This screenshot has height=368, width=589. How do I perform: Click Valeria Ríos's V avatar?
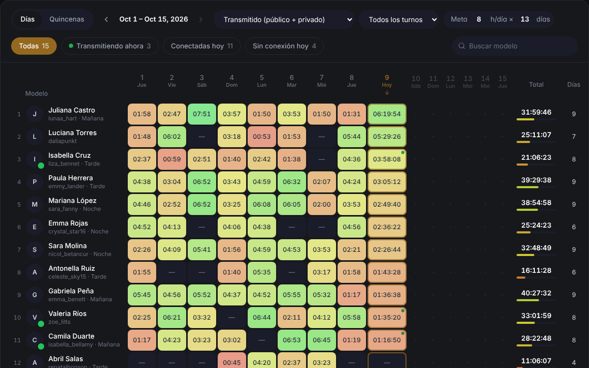(x=35, y=318)
